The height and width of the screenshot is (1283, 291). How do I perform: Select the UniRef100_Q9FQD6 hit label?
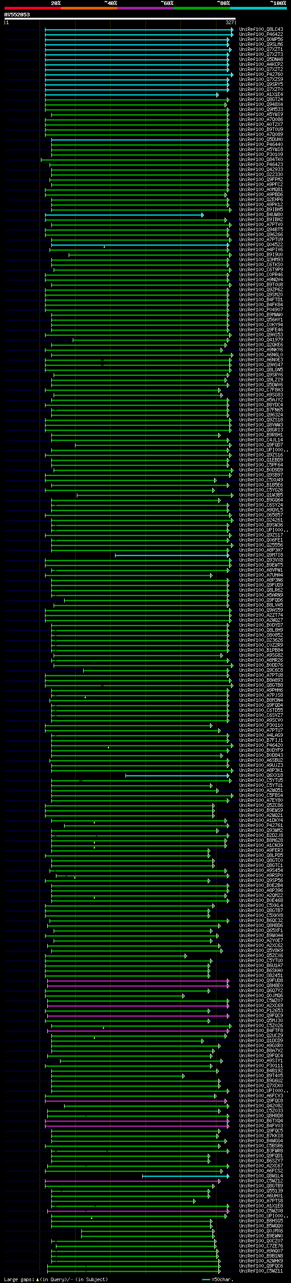(261, 600)
